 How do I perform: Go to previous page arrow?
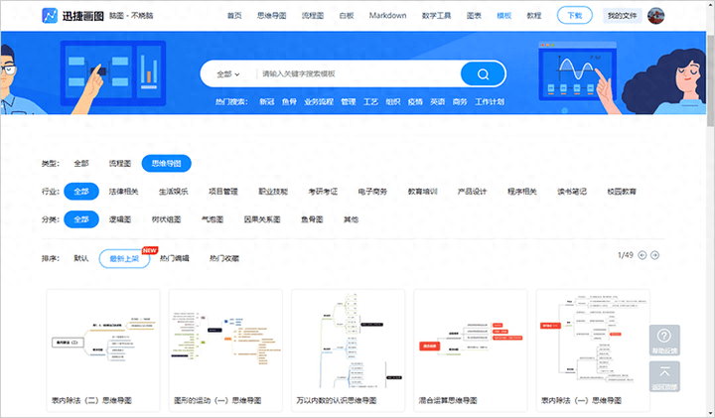coord(643,255)
